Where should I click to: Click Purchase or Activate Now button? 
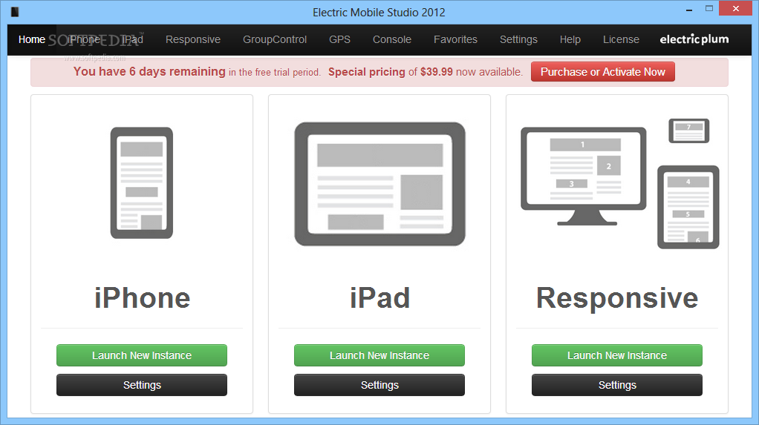coord(602,71)
